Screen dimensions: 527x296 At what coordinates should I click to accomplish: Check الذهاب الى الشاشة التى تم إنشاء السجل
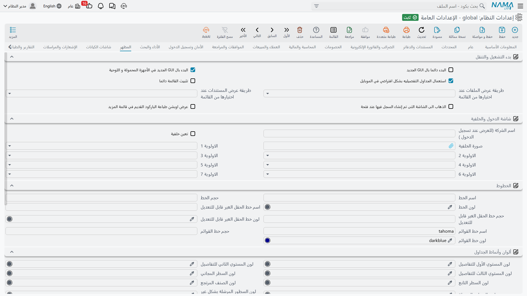[x=451, y=107]
